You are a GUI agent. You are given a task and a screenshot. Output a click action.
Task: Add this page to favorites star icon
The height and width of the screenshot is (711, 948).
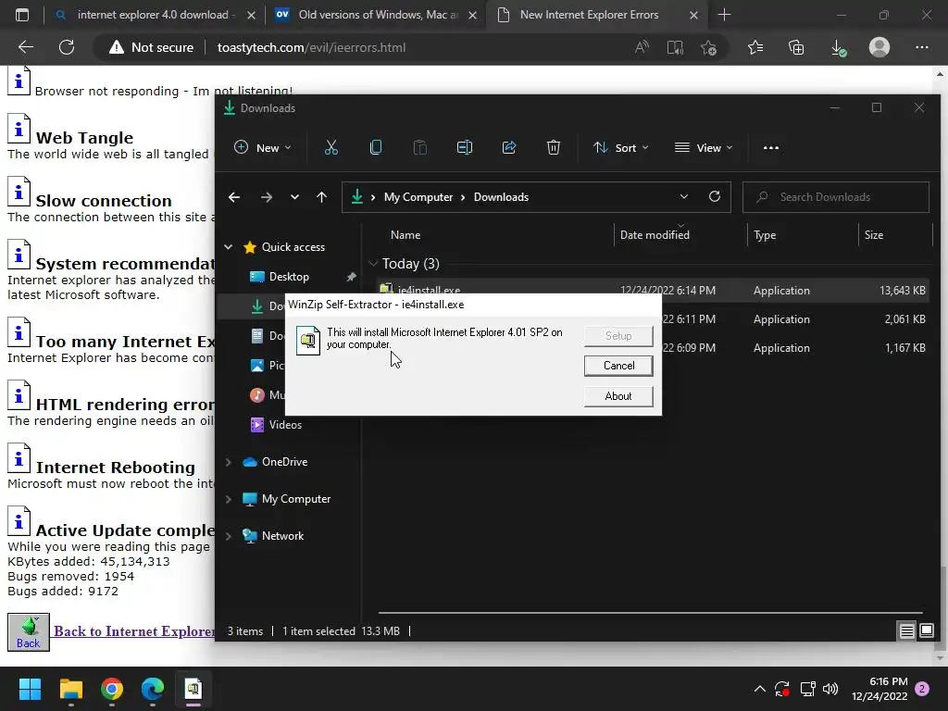[708, 47]
